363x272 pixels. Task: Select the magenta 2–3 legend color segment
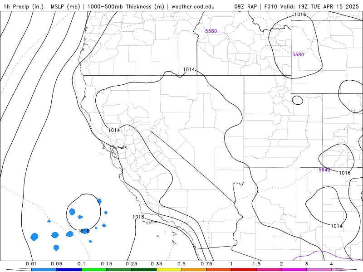pyautogui.click(x=294, y=270)
